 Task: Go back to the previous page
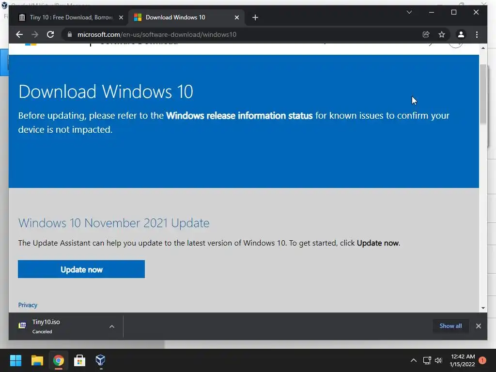pyautogui.click(x=19, y=34)
